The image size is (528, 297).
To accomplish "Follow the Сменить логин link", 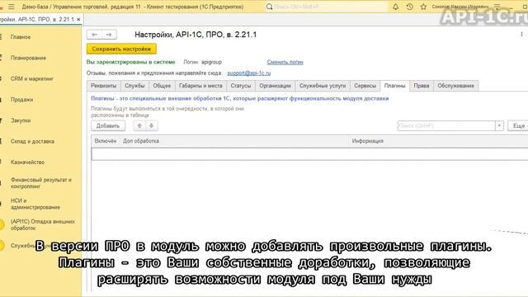I will (285, 62).
